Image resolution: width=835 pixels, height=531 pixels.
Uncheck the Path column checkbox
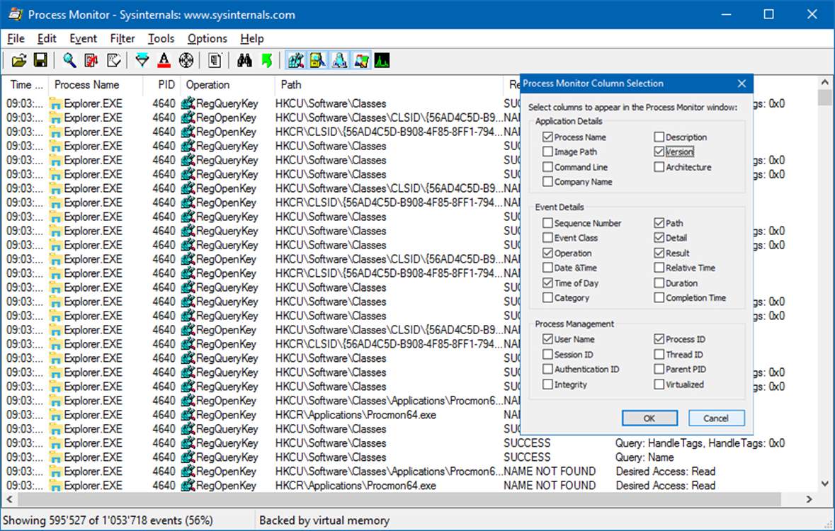[659, 223]
